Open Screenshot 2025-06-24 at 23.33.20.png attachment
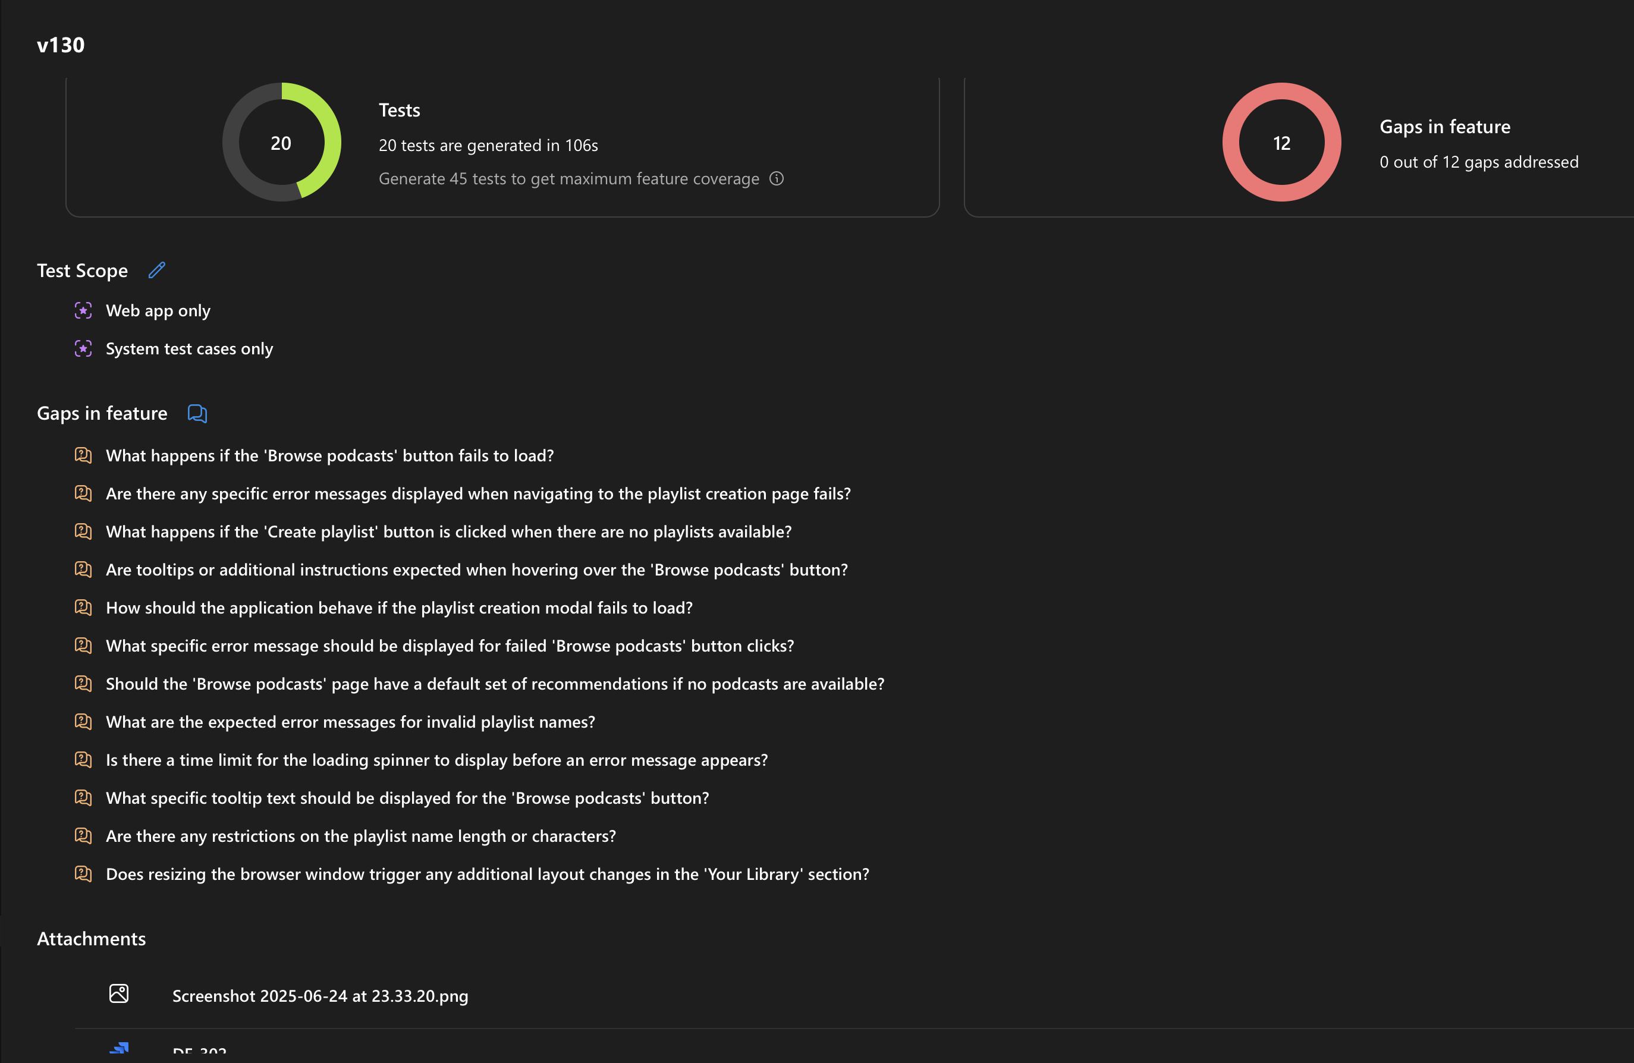This screenshot has height=1063, width=1634. coord(320,996)
